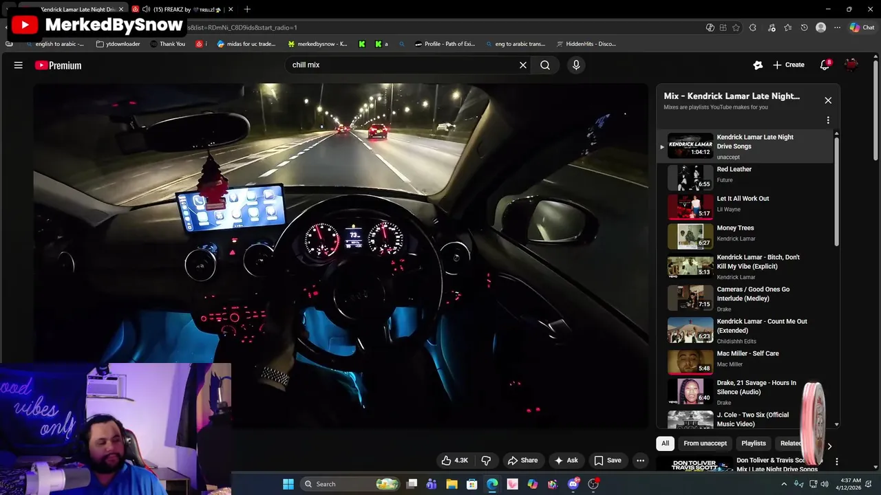Open the taskbar volume control
Viewport: 881px width, 495px height.
(x=825, y=484)
